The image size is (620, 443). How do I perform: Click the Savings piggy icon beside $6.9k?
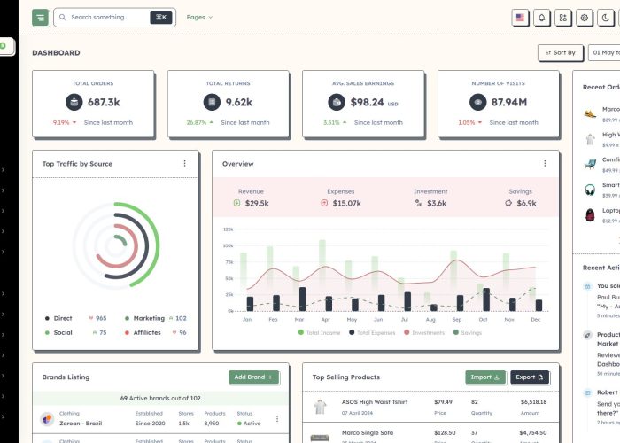508,203
